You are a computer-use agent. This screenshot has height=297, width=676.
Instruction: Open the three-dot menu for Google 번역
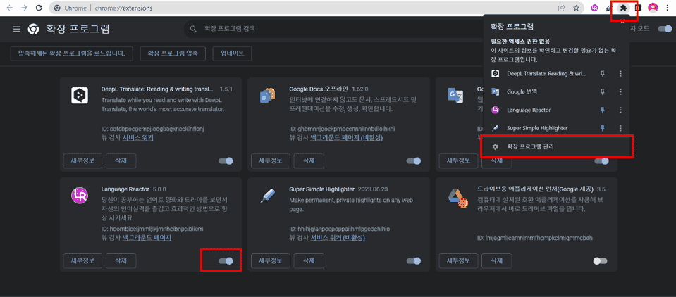(x=620, y=91)
